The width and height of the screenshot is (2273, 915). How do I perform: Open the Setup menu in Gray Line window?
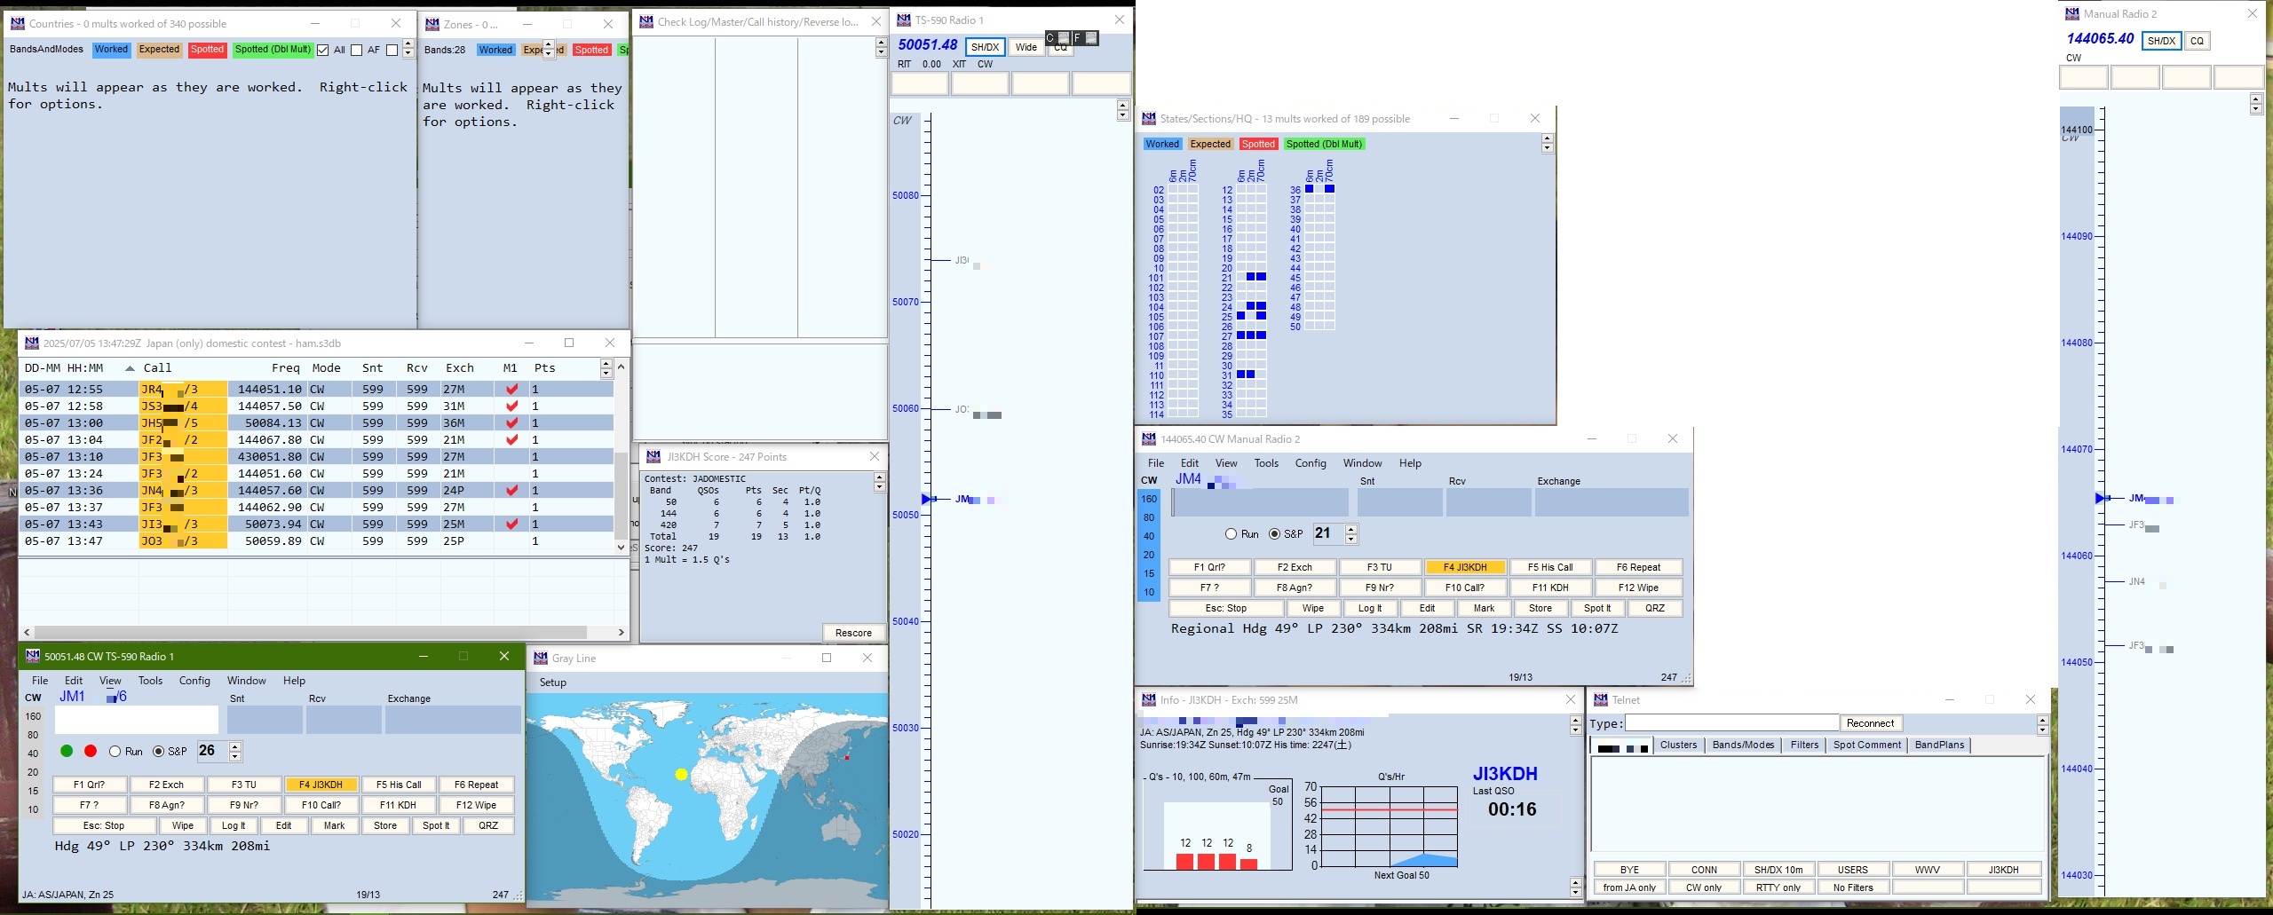[552, 682]
